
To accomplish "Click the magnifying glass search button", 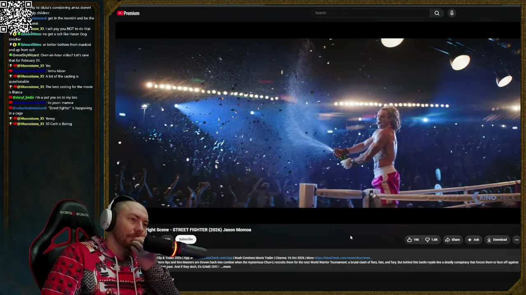I will click(437, 13).
